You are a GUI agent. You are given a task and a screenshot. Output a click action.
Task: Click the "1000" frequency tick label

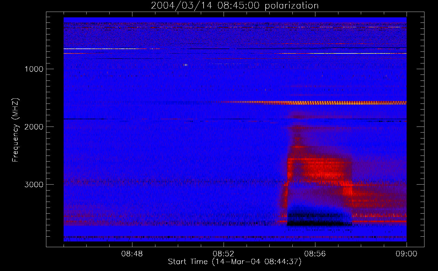point(34,69)
